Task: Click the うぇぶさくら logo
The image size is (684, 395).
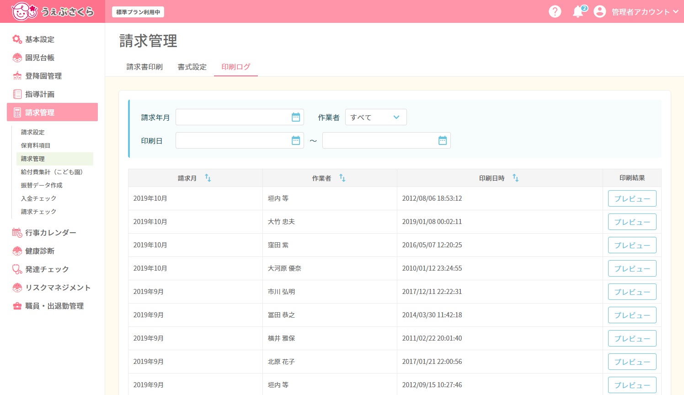Action: [53, 11]
